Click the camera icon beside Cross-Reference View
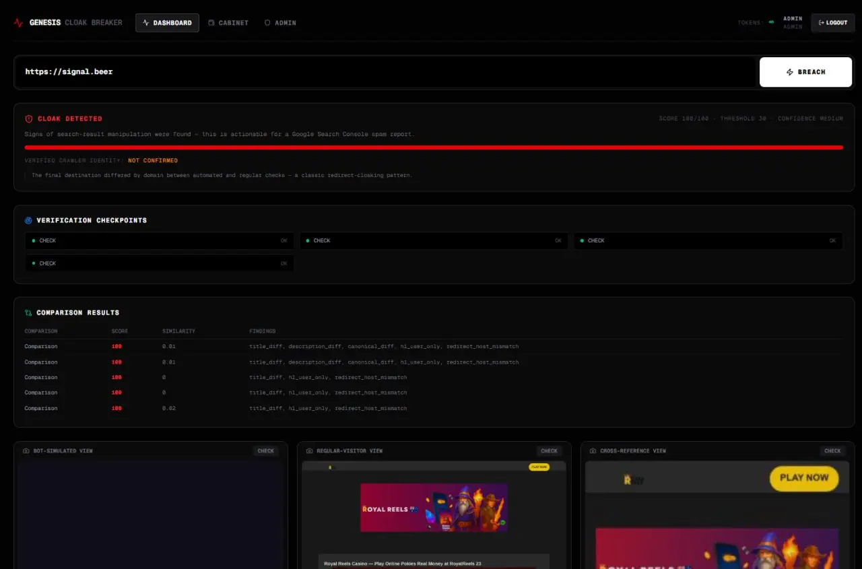The height and width of the screenshot is (569, 862). click(x=593, y=450)
